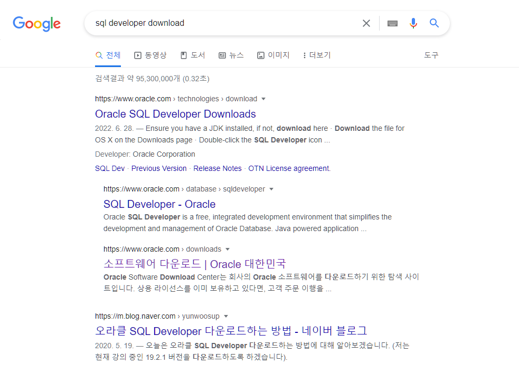Switch to the 이미지 images tab
The image size is (519, 373).
click(273, 55)
